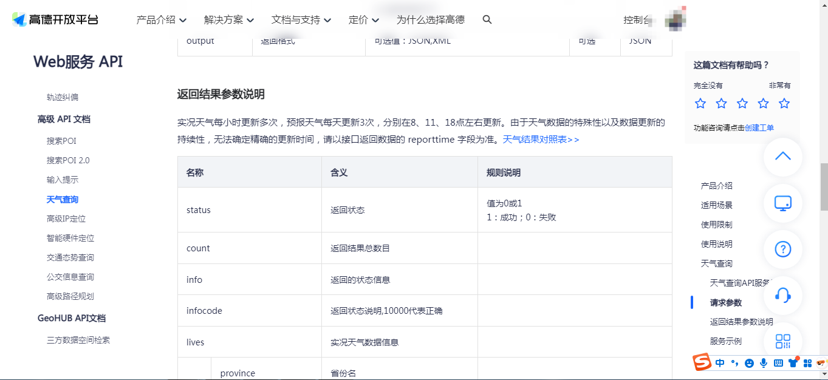The width and height of the screenshot is (828, 380).
Task: Jump to 使用限制 in page outline
Action: (717, 225)
